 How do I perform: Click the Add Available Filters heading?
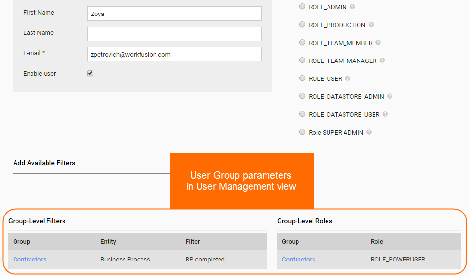tap(44, 163)
